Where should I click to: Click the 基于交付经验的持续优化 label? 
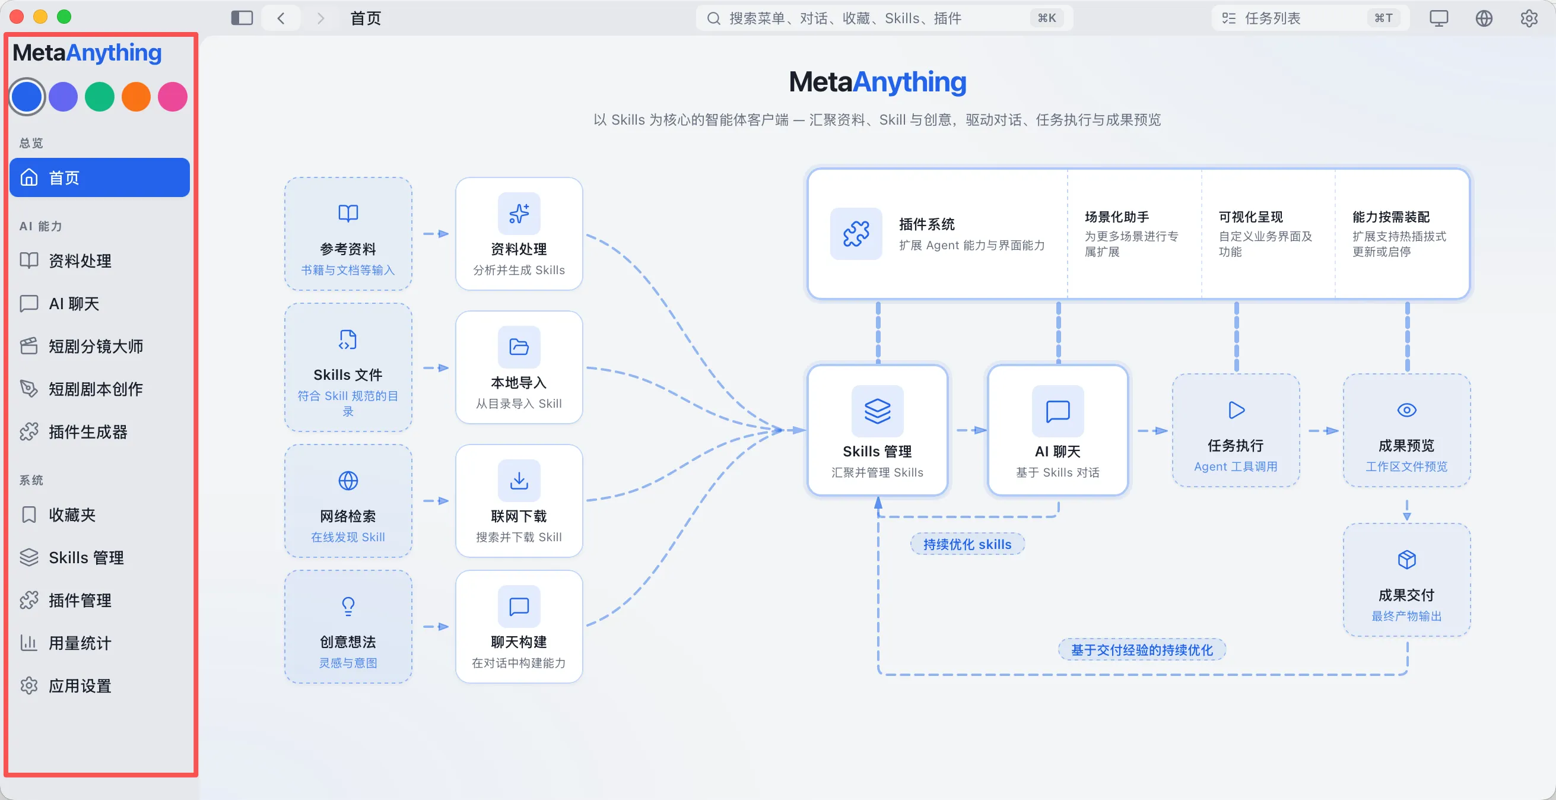1142,650
